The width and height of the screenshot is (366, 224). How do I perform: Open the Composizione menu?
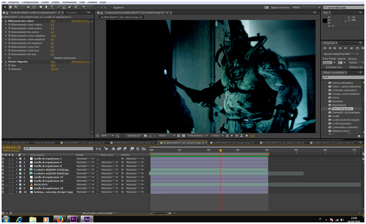30,2
